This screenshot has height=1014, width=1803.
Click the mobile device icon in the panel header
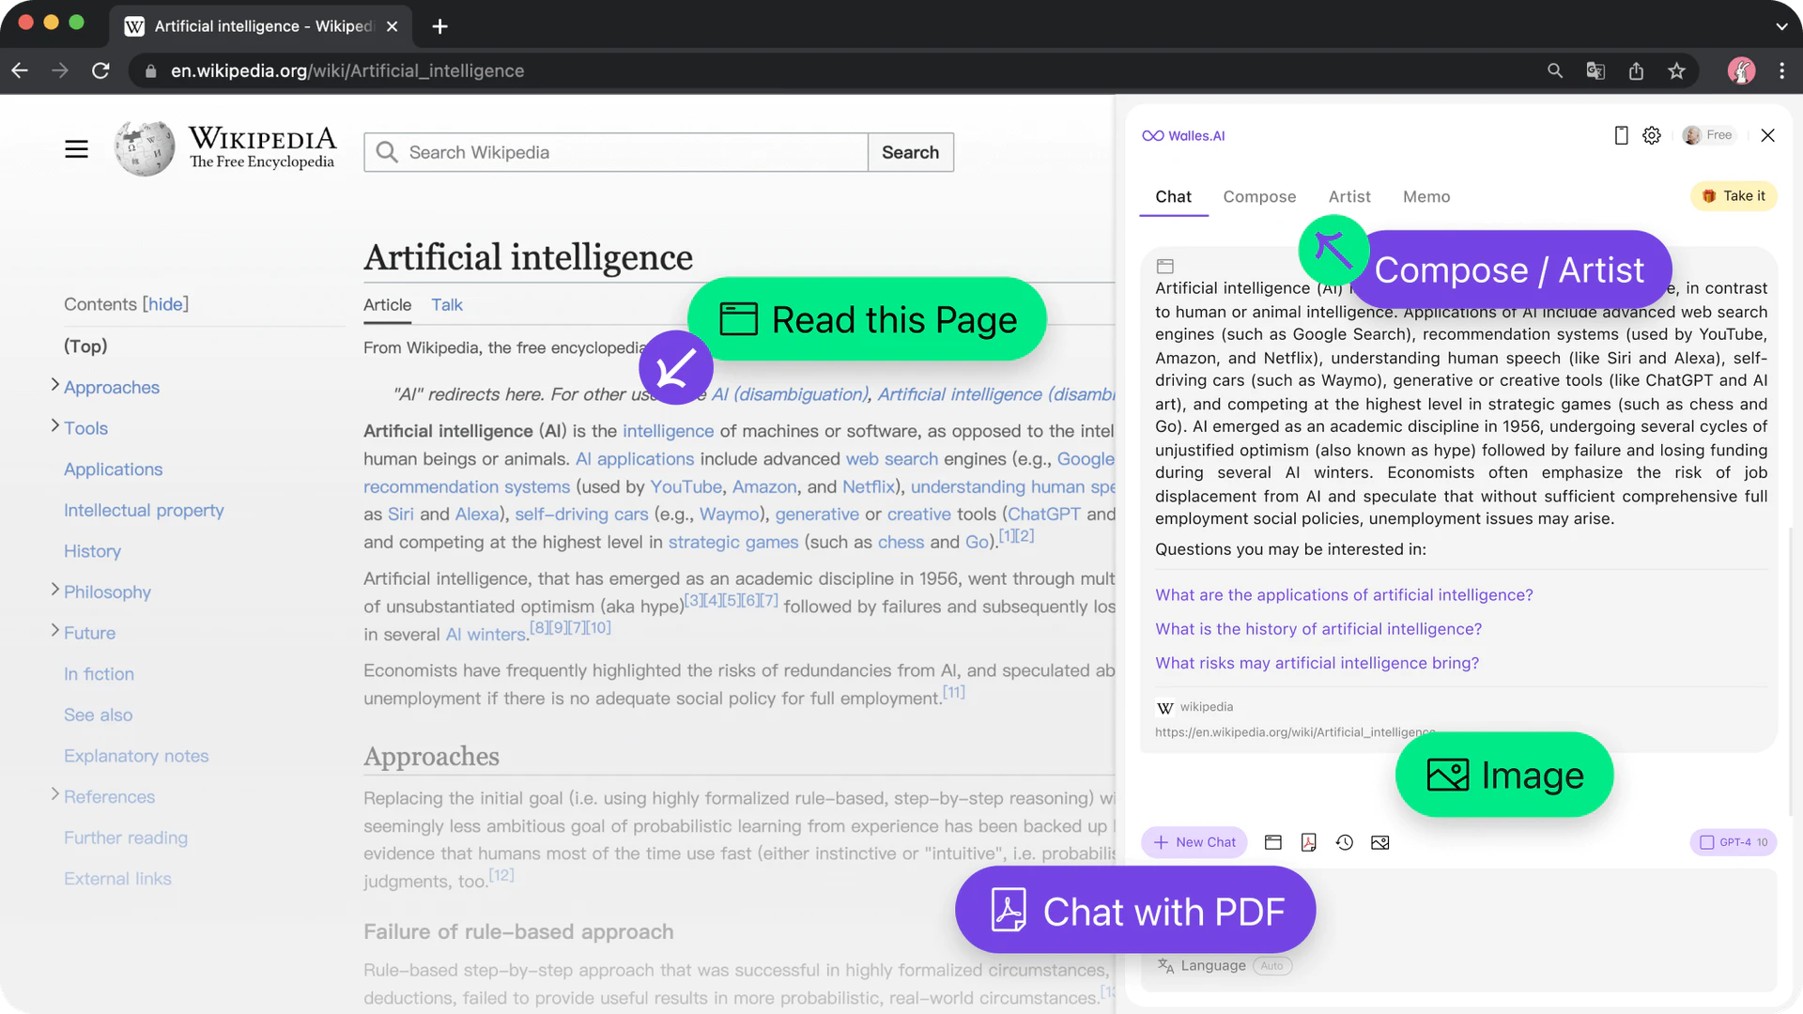(x=1620, y=135)
